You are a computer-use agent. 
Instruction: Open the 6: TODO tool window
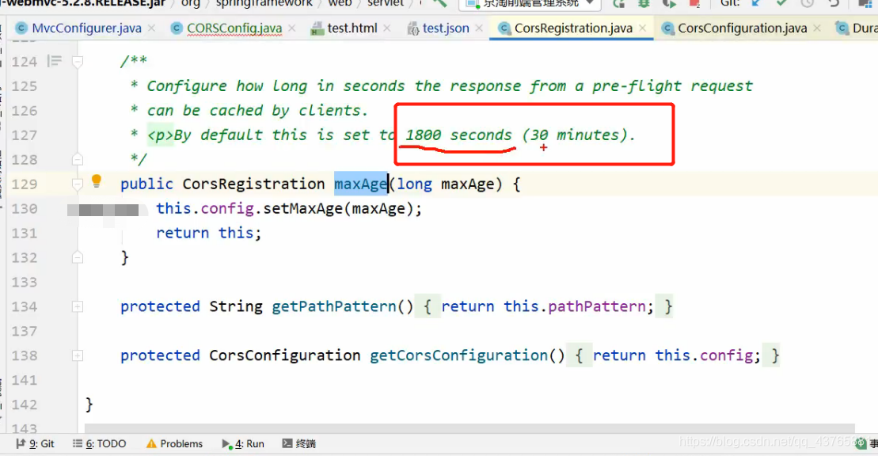(x=100, y=443)
